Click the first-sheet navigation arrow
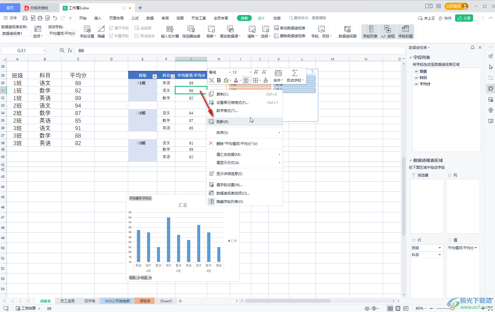The image size is (495, 312). click(5, 301)
